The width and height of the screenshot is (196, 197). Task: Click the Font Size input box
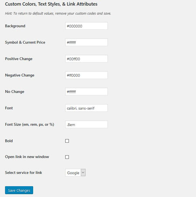[x=87, y=124]
